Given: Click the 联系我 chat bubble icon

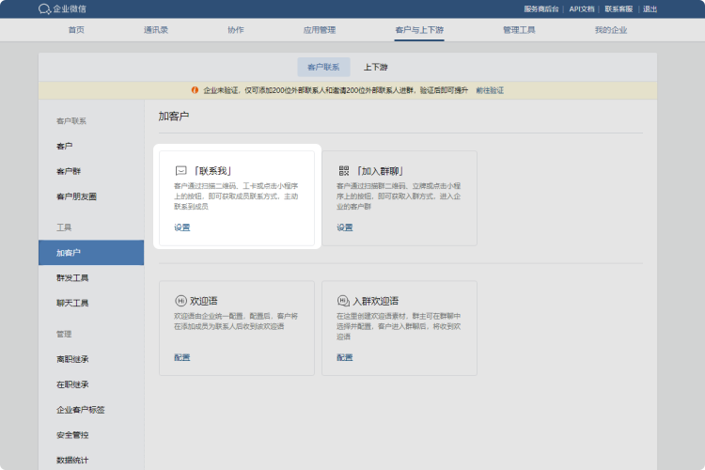Looking at the screenshot, I should (180, 171).
